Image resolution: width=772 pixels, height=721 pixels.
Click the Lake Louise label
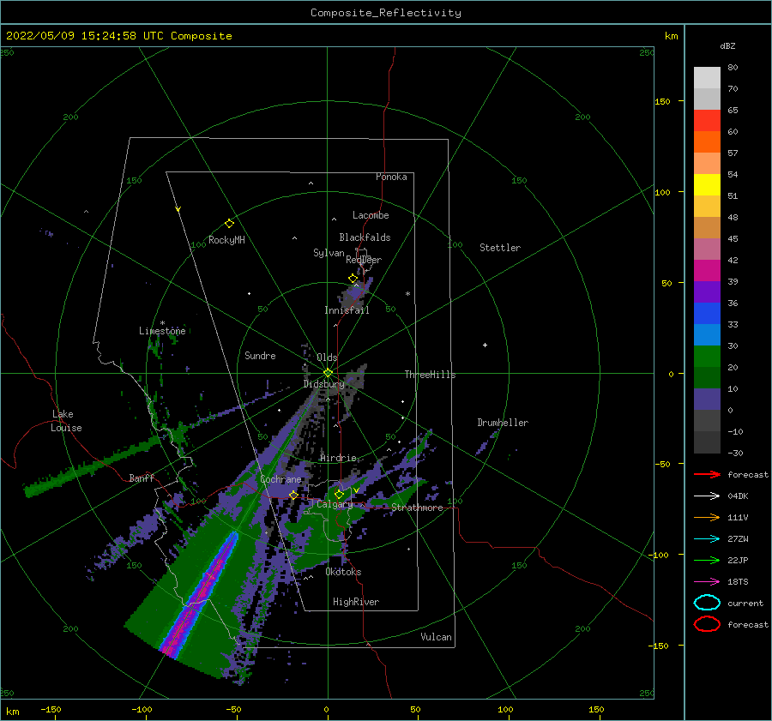tap(66, 421)
